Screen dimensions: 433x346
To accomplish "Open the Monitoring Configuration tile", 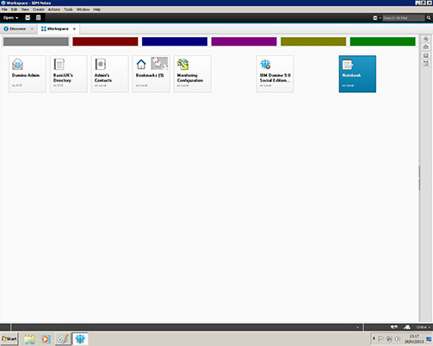I will pos(193,74).
